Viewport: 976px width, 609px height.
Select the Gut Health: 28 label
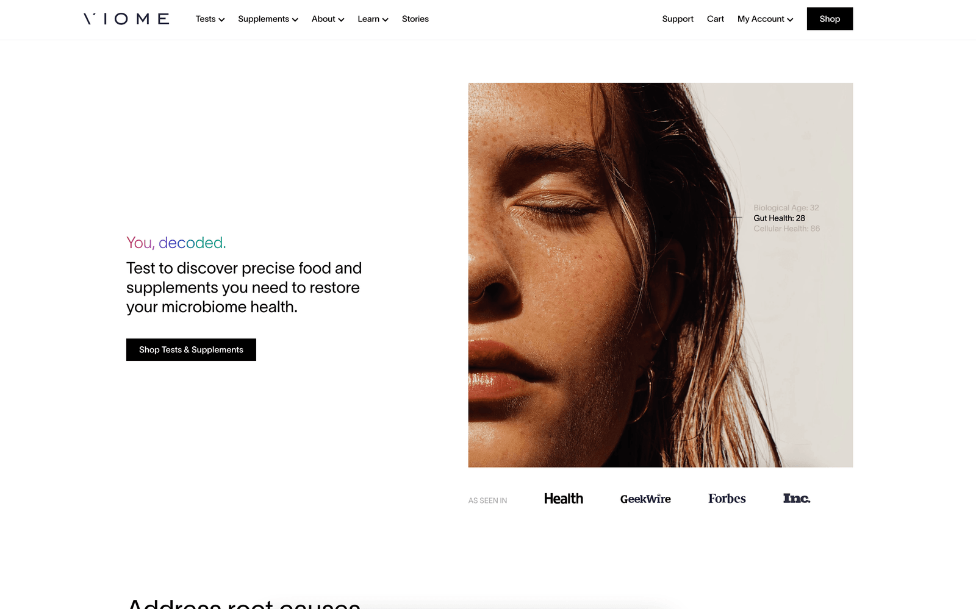point(779,218)
